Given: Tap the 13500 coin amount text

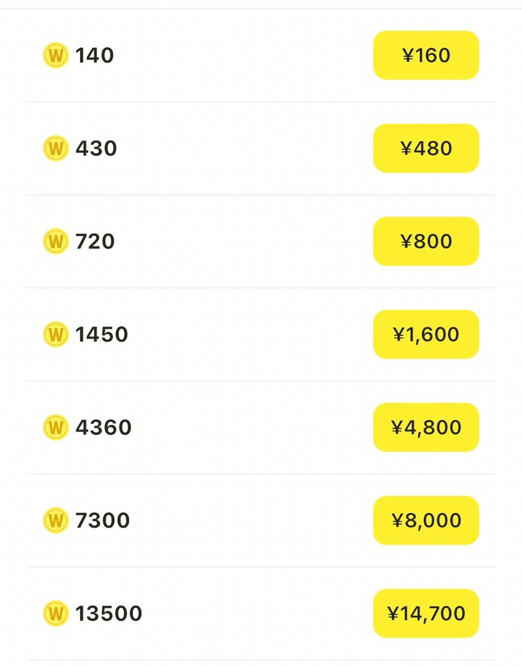Looking at the screenshot, I should pyautogui.click(x=109, y=614).
